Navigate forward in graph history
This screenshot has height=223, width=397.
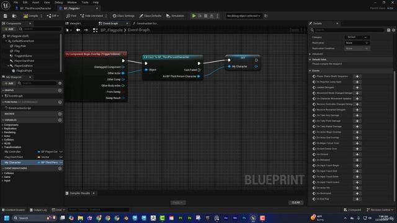pos(86,30)
